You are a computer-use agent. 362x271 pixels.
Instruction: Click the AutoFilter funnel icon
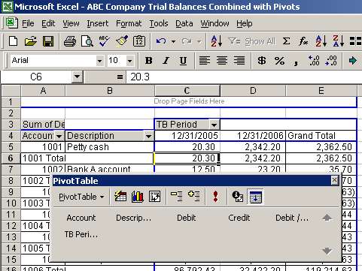click(x=234, y=41)
